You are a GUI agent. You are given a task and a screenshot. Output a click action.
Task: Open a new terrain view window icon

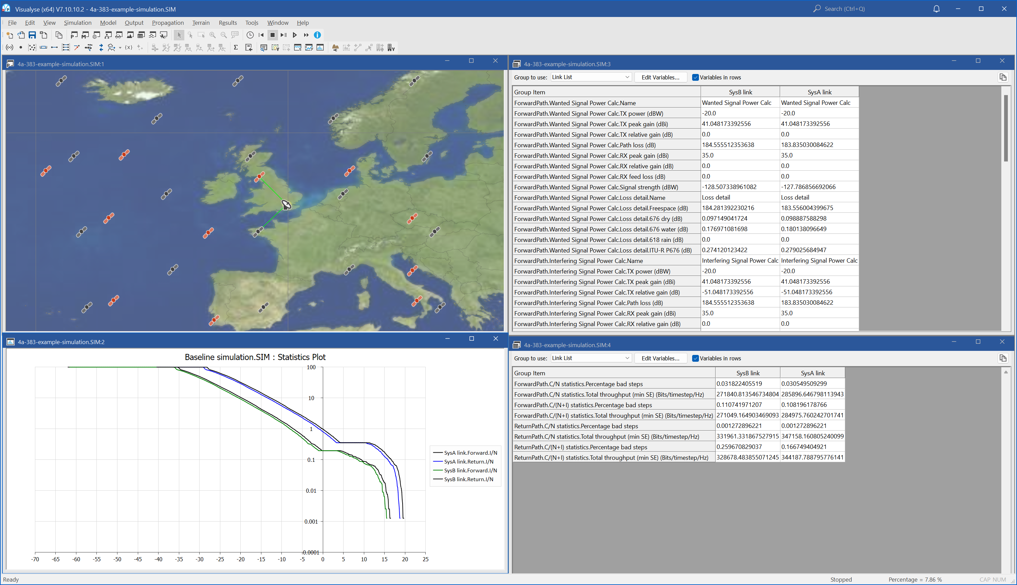tap(130, 35)
